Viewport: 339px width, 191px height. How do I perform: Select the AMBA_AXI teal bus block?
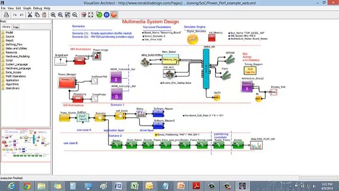click(x=206, y=68)
